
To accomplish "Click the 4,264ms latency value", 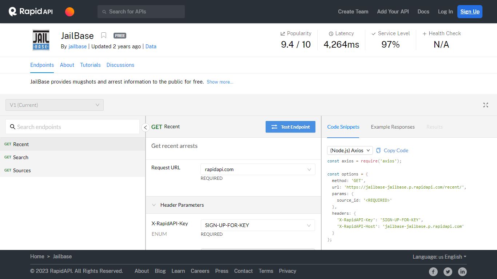I will coord(341,45).
